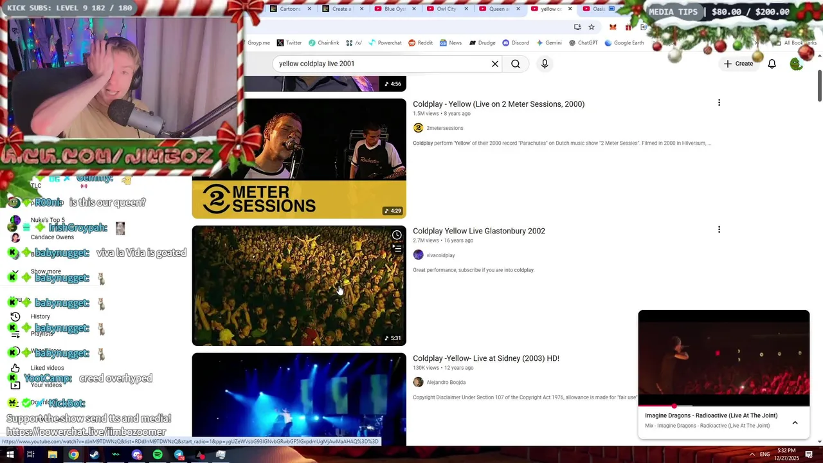Open the Windows Start menu
Viewport: 823px width, 463px height.
point(10,455)
